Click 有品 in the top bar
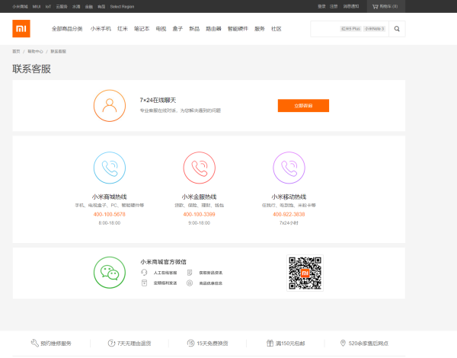This screenshot has height=358, width=457. pyautogui.click(x=101, y=6)
